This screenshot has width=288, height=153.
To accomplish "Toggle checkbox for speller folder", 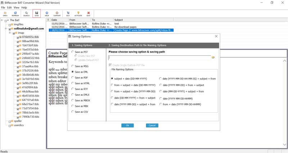I will pyautogui.click(x=10, y=122).
